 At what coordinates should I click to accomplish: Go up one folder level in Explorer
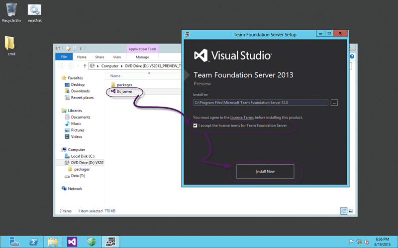85,66
